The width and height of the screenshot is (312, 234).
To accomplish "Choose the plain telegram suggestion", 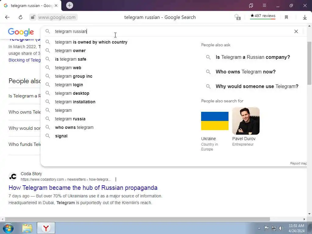I will pyautogui.click(x=63, y=110).
